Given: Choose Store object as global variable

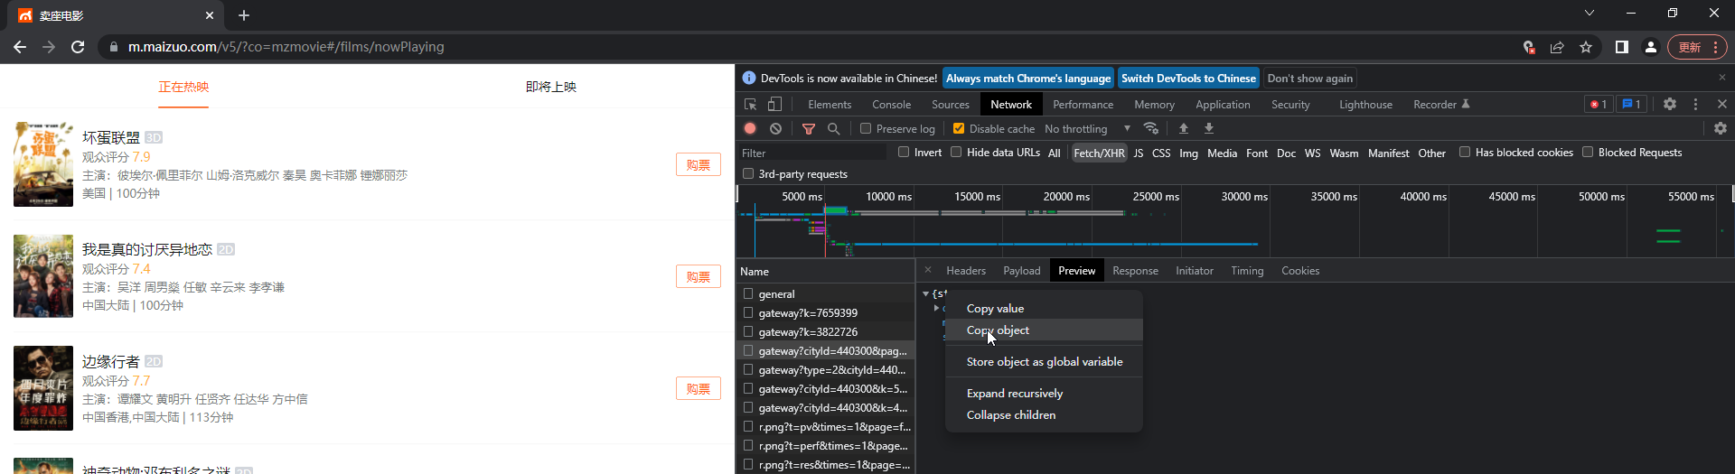Looking at the screenshot, I should click(x=1044, y=362).
